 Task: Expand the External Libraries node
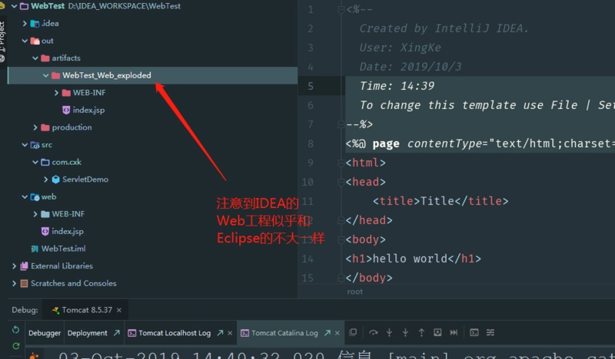(x=15, y=266)
